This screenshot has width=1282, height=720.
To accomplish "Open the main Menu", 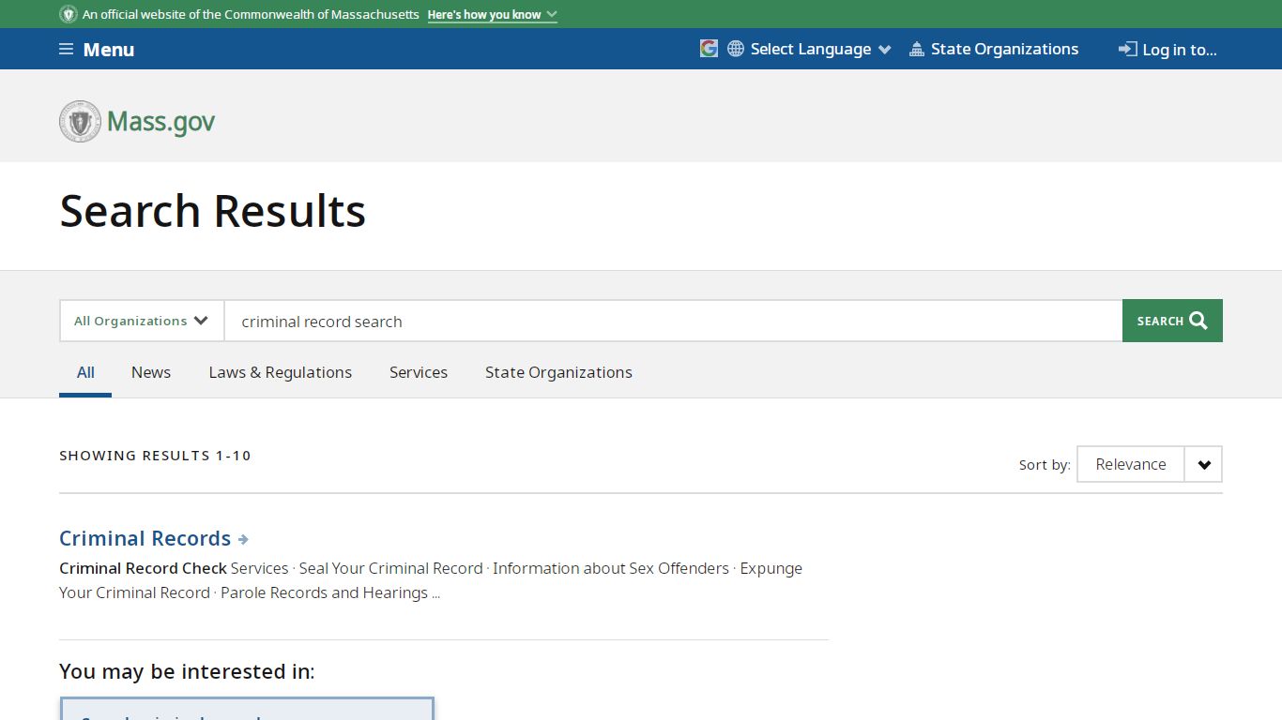I will pyautogui.click(x=97, y=50).
